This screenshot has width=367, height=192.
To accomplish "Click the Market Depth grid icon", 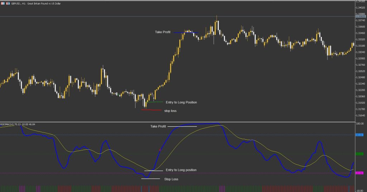I will (3, 3).
